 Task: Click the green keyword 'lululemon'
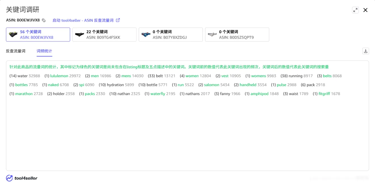click(59, 76)
